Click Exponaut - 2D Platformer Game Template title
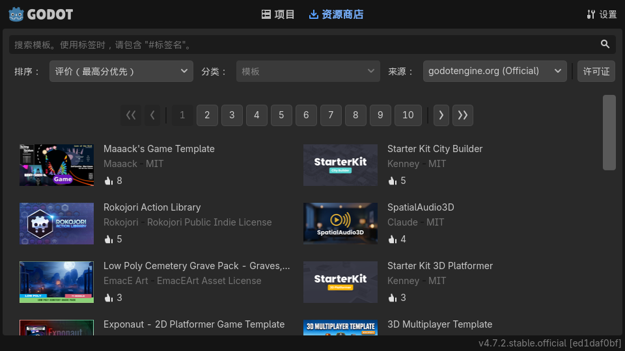This screenshot has width=625, height=351. point(194,324)
